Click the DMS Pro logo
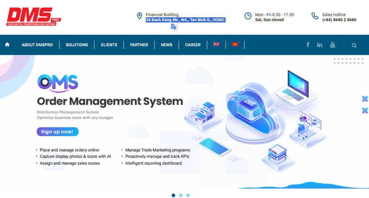This screenshot has height=198, width=369. (x=34, y=17)
